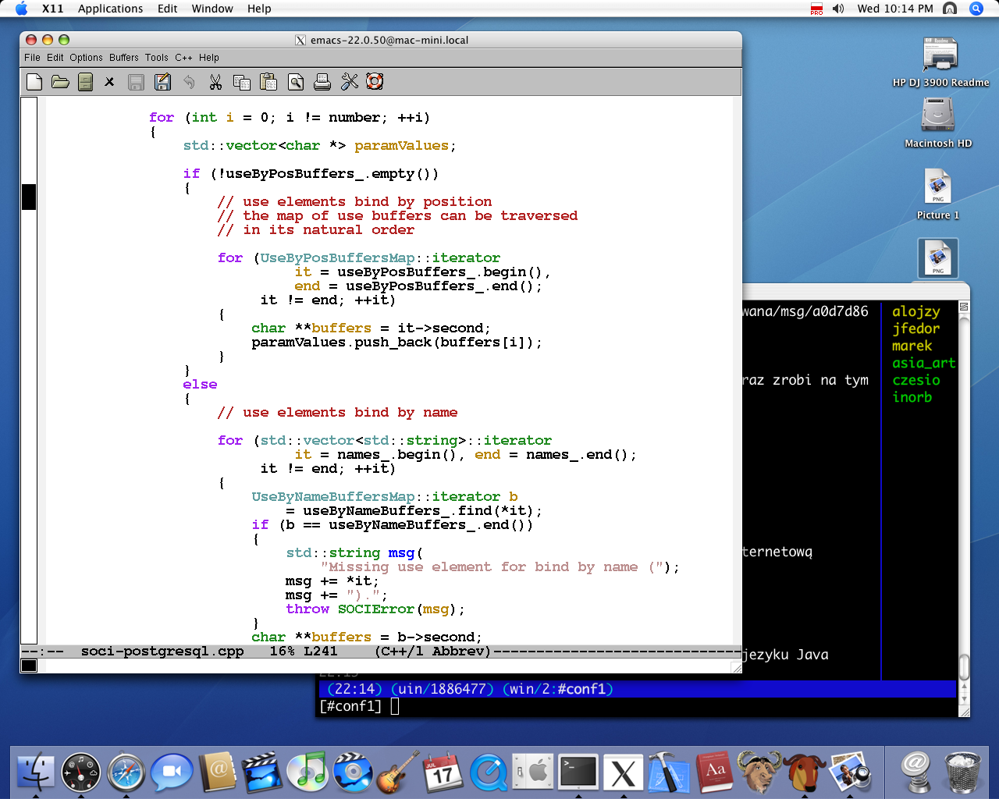Open the directory browser cabinet icon
Screen dimensions: 999x799
tap(86, 82)
